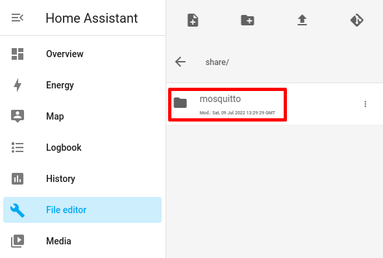Open the git operations icon
Screen dimensions: 383x258
[357, 20]
